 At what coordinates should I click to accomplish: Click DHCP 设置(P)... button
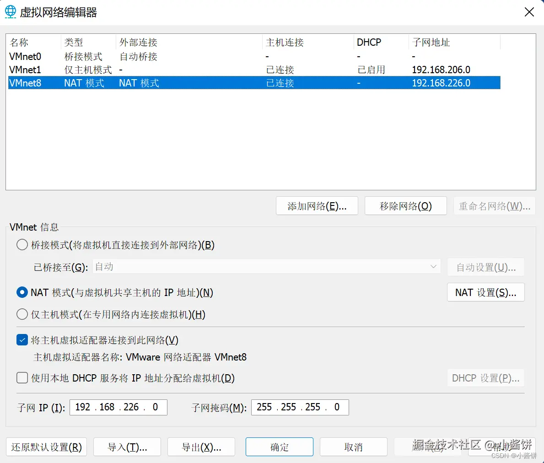pos(486,378)
